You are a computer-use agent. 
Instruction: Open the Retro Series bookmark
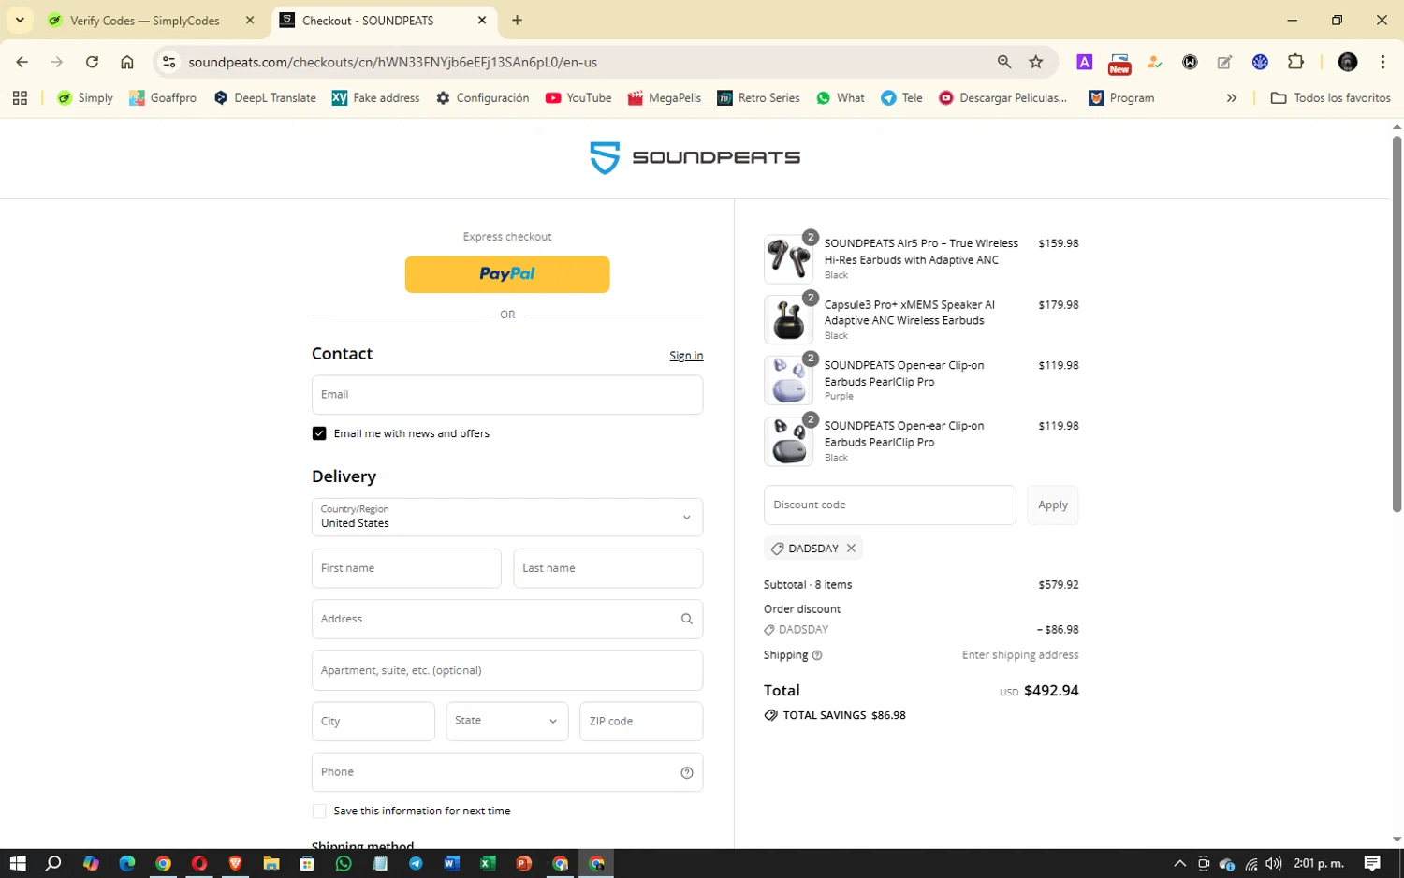pos(758,97)
